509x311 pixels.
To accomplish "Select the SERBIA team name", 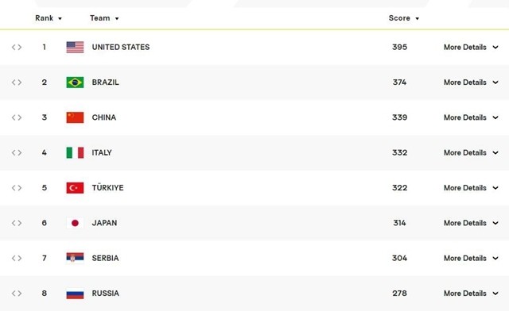I will tap(105, 258).
